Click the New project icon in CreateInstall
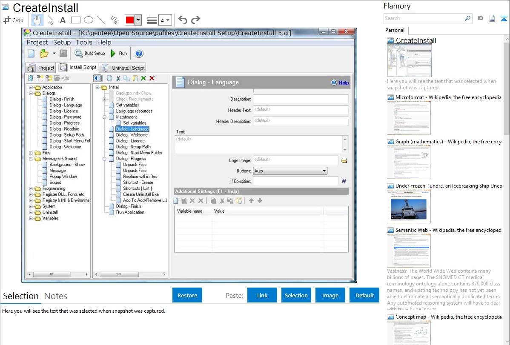 [31, 53]
